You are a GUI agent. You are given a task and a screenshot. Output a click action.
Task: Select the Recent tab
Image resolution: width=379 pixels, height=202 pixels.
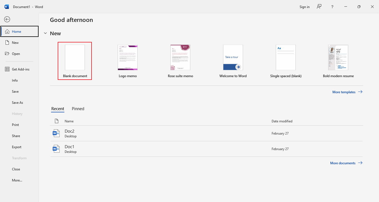click(57, 108)
